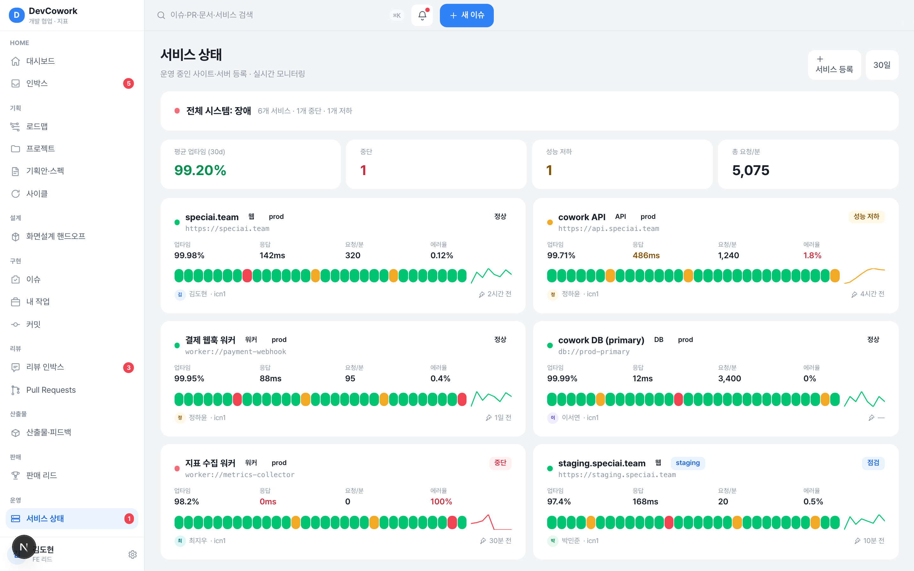Click the last red uptime bar on 결제 웹훅 워커
The width and height of the screenshot is (914, 571).
(462, 399)
